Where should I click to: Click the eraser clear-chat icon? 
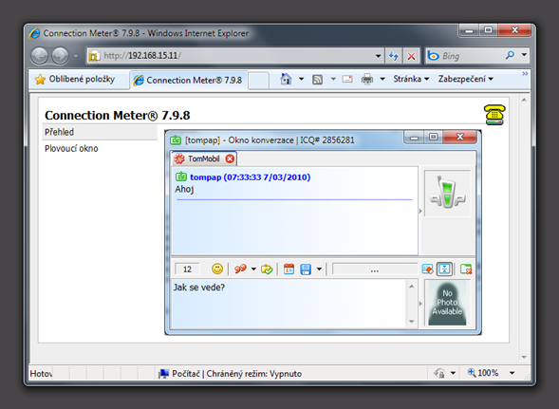(427, 269)
